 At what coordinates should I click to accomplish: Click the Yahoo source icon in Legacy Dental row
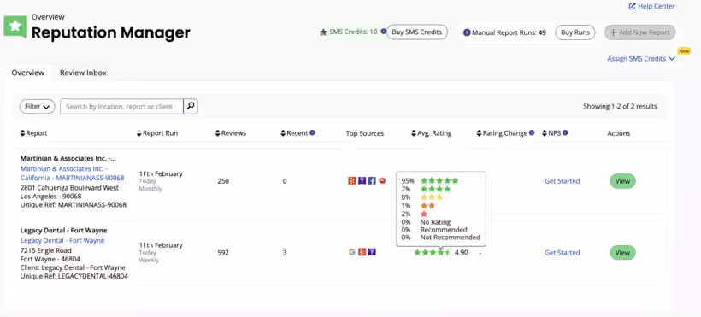tap(372, 252)
